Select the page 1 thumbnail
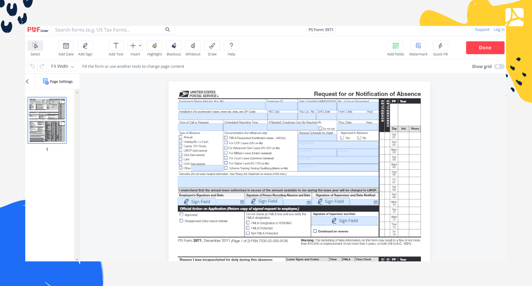This screenshot has width=532, height=286. tap(47, 120)
